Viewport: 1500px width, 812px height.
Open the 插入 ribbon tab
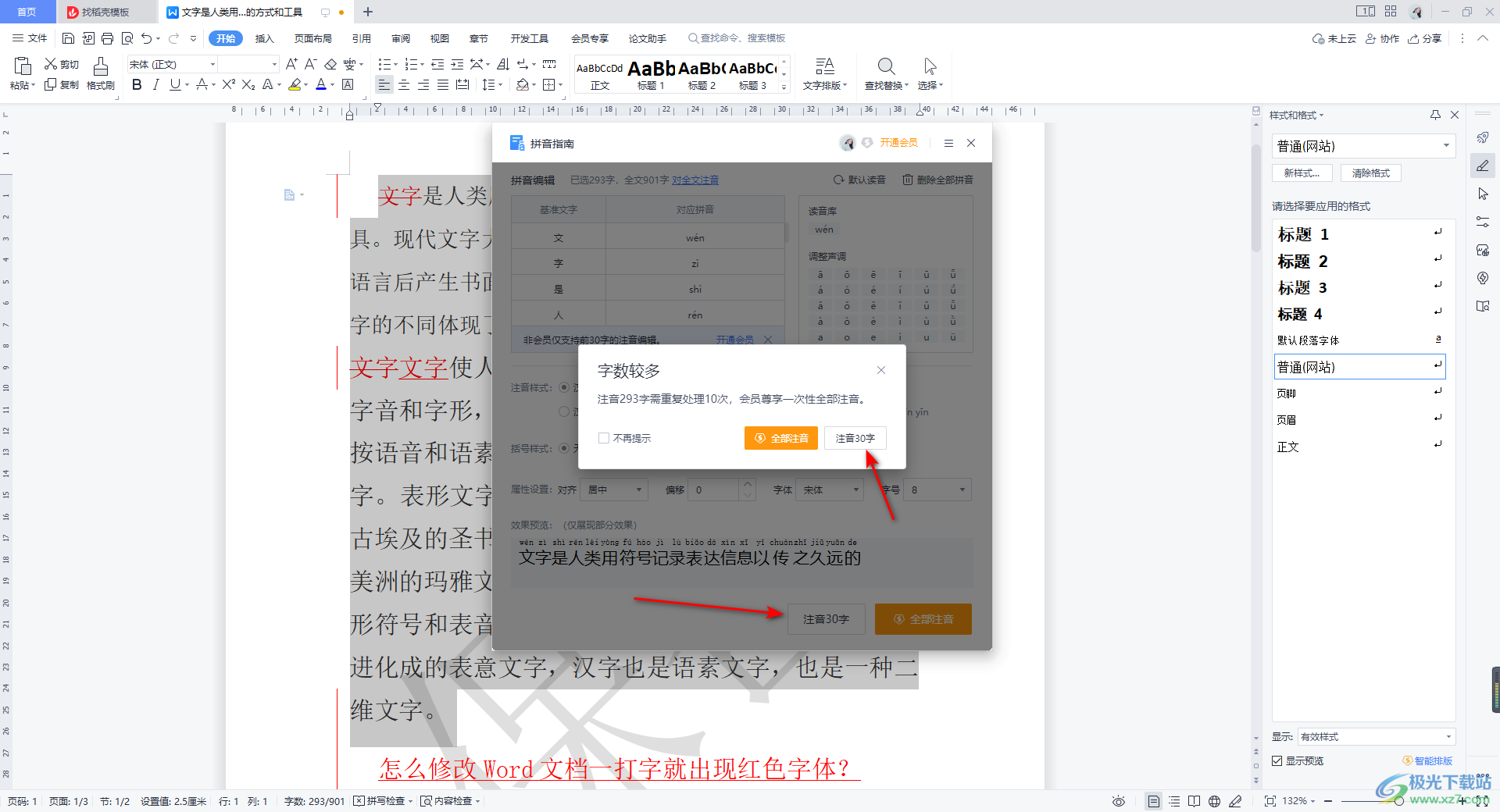(x=265, y=38)
